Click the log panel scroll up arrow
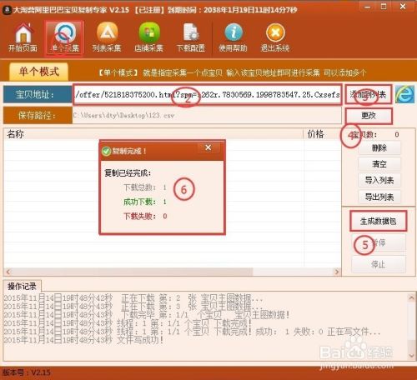417x380 pixels. click(x=411, y=297)
